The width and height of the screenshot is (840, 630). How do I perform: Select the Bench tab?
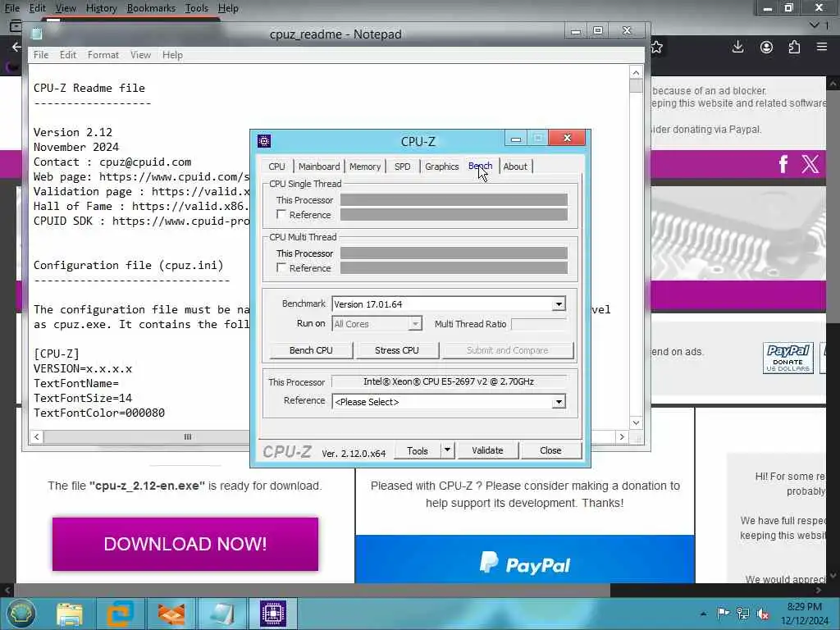click(480, 166)
